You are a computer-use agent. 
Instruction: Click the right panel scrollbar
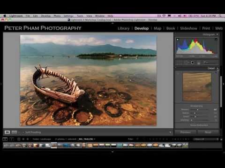tap(221, 91)
